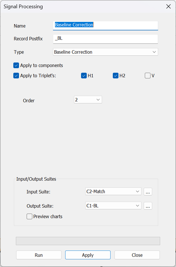
Task: Browse for Output Suite with ellipsis button
Action: 148,206
